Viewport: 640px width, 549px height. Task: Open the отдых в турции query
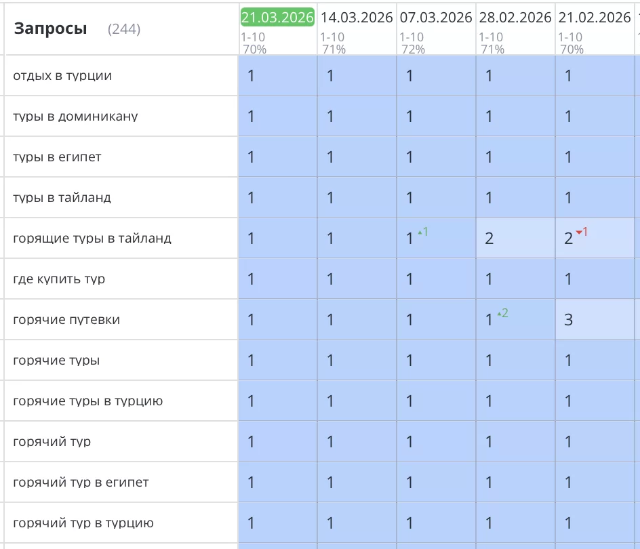tap(62, 76)
